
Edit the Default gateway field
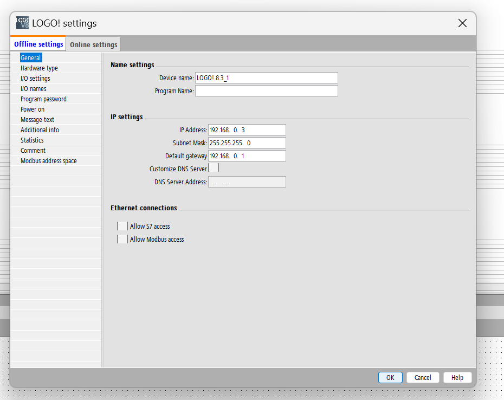click(x=247, y=156)
